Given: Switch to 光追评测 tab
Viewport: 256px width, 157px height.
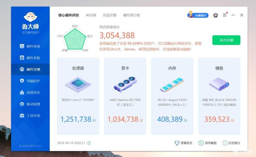Looking at the screenshot, I should [x=109, y=15].
